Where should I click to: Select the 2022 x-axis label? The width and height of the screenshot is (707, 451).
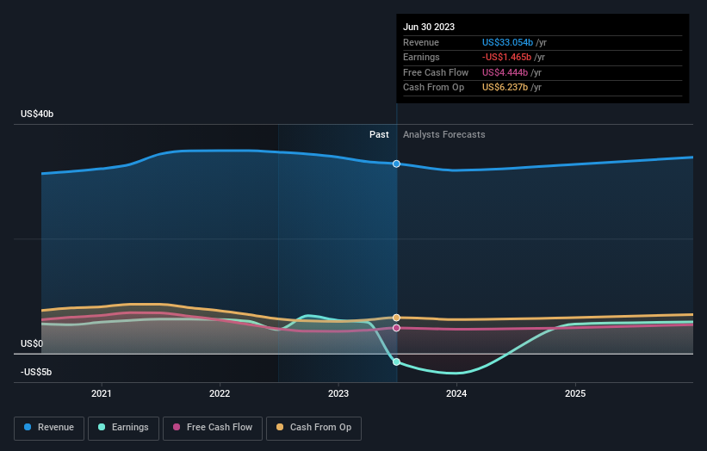pos(220,393)
